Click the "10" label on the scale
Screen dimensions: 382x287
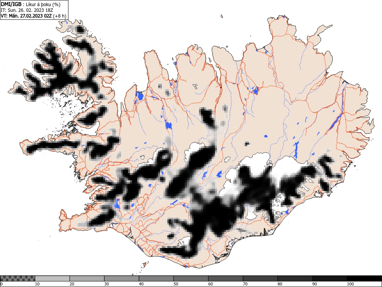click(x=37, y=284)
